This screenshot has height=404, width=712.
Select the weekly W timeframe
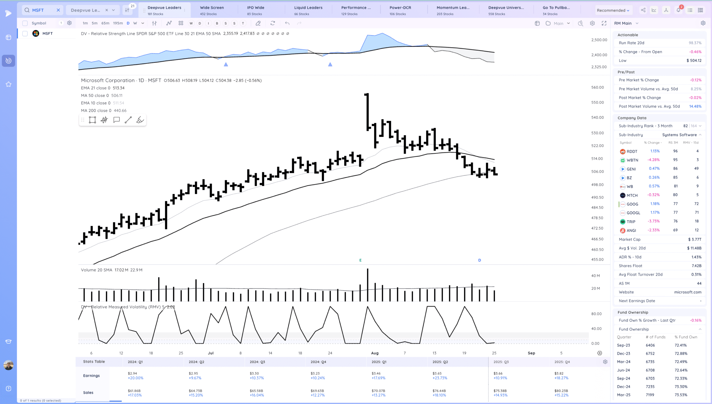[x=135, y=23]
